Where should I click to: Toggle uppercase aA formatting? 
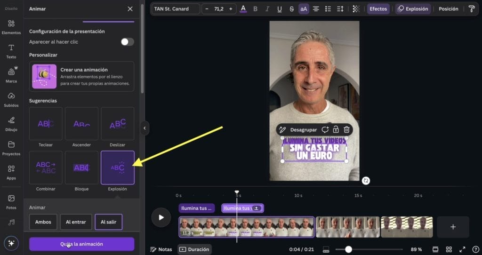pos(304,9)
